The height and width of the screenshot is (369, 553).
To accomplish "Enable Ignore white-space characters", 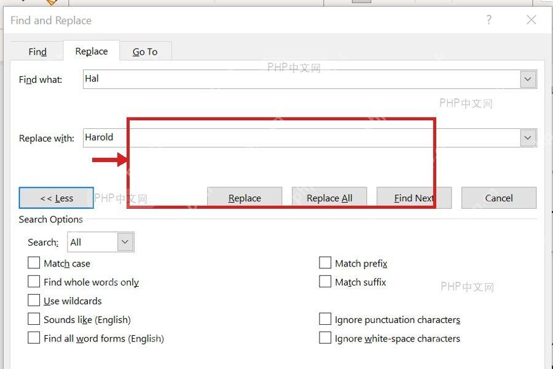I will (325, 338).
